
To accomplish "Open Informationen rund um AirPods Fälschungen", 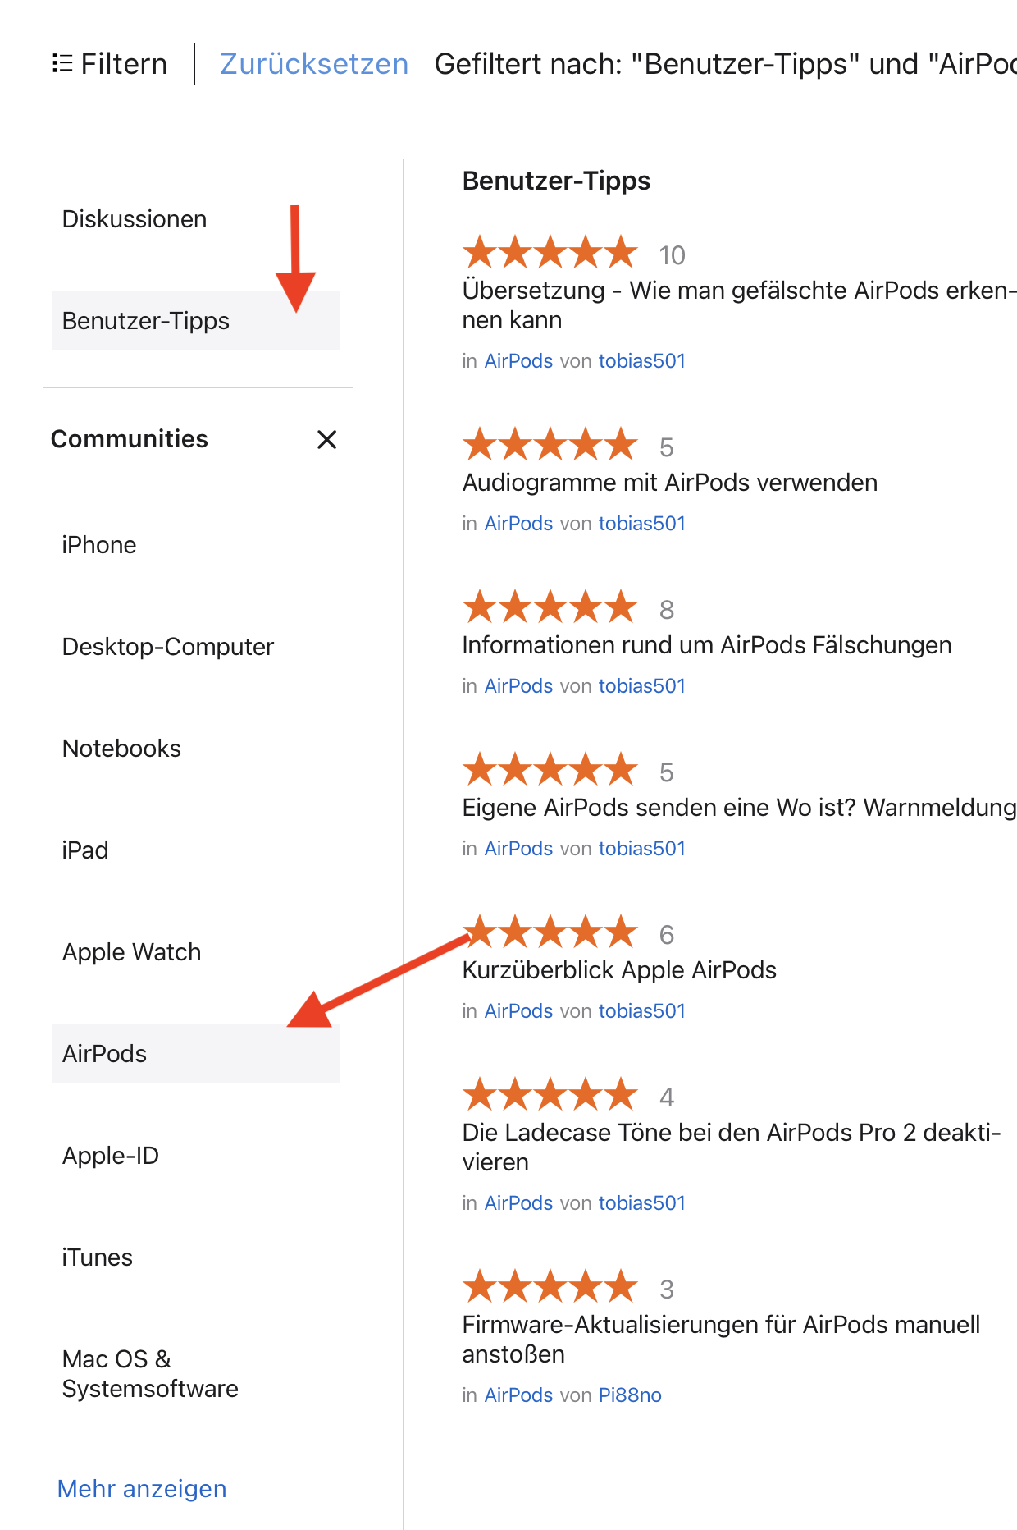I will click(707, 645).
